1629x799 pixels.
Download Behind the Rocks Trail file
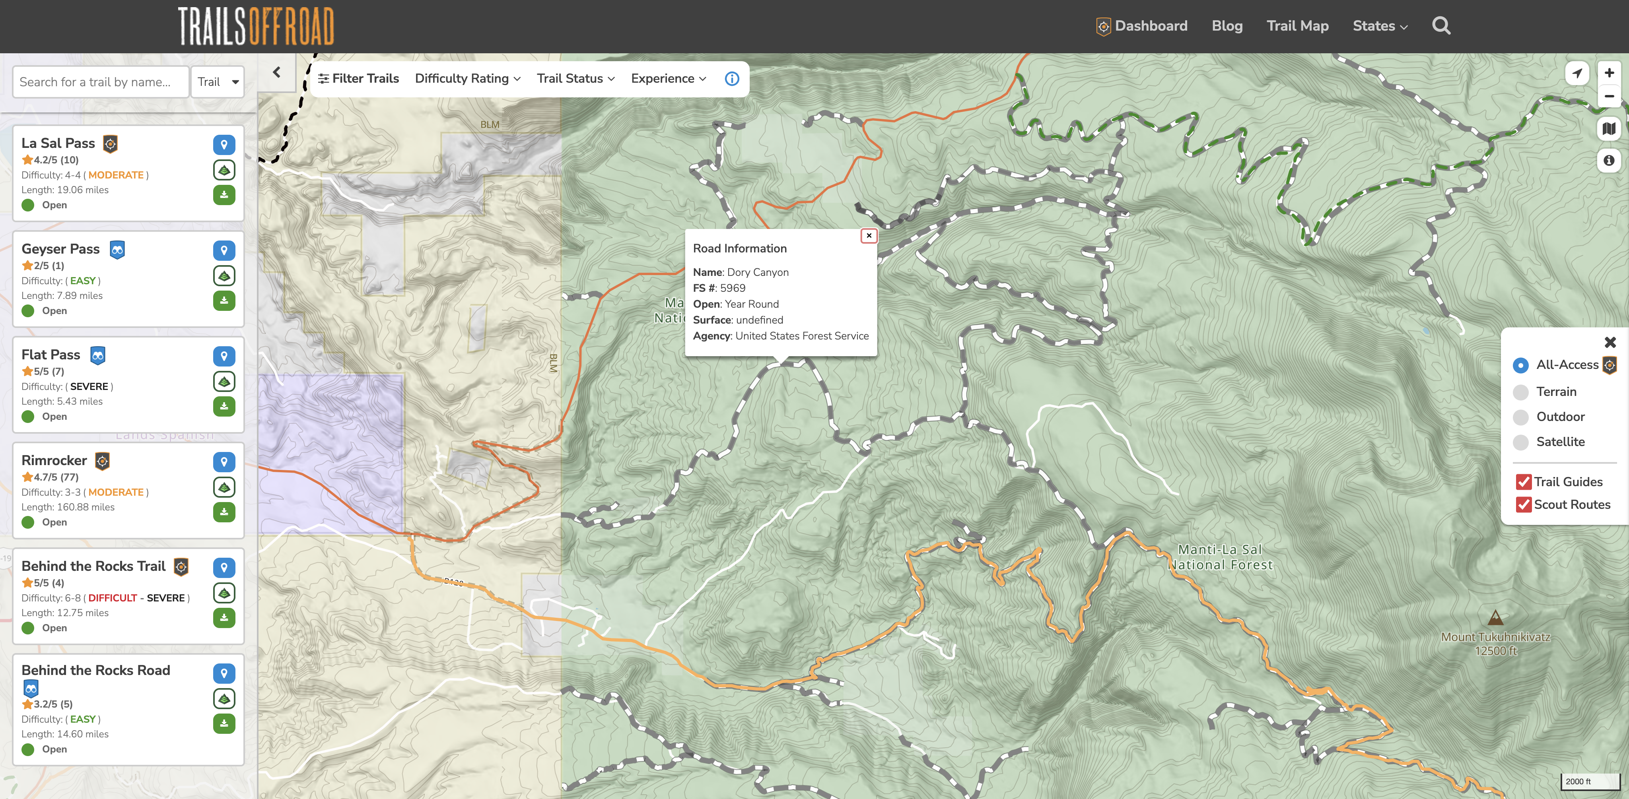click(x=224, y=618)
